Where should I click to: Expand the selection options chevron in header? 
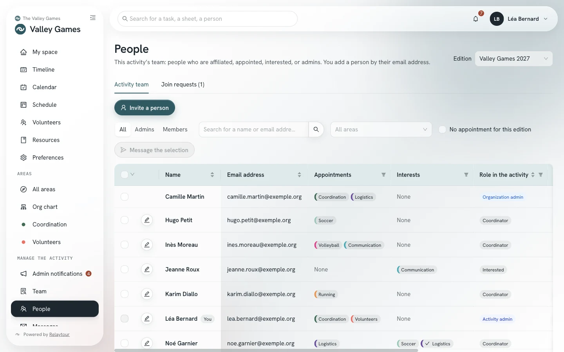pos(132,174)
